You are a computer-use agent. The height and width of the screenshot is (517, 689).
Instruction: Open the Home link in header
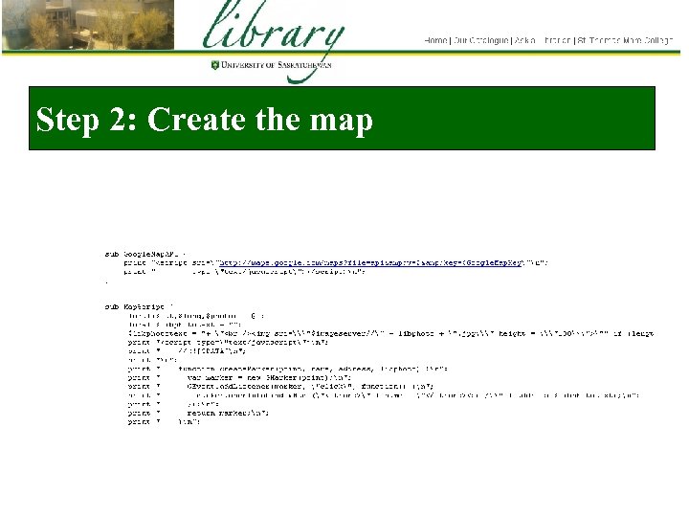(x=435, y=40)
